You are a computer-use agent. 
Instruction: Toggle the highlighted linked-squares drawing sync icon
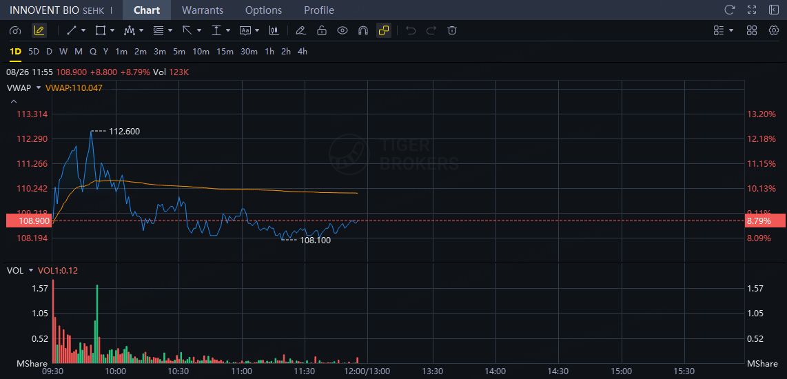[384, 30]
